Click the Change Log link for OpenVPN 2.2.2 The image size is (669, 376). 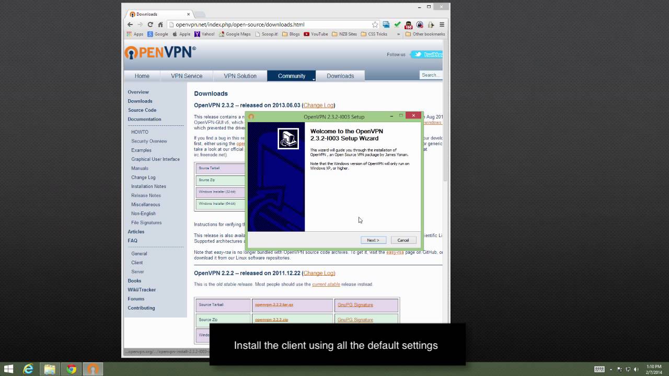click(x=318, y=273)
